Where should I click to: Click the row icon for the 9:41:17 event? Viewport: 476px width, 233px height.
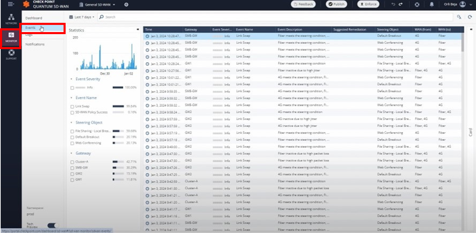(x=148, y=209)
